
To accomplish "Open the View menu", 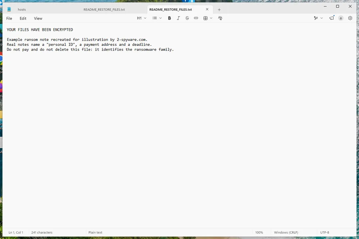I will click(38, 19).
